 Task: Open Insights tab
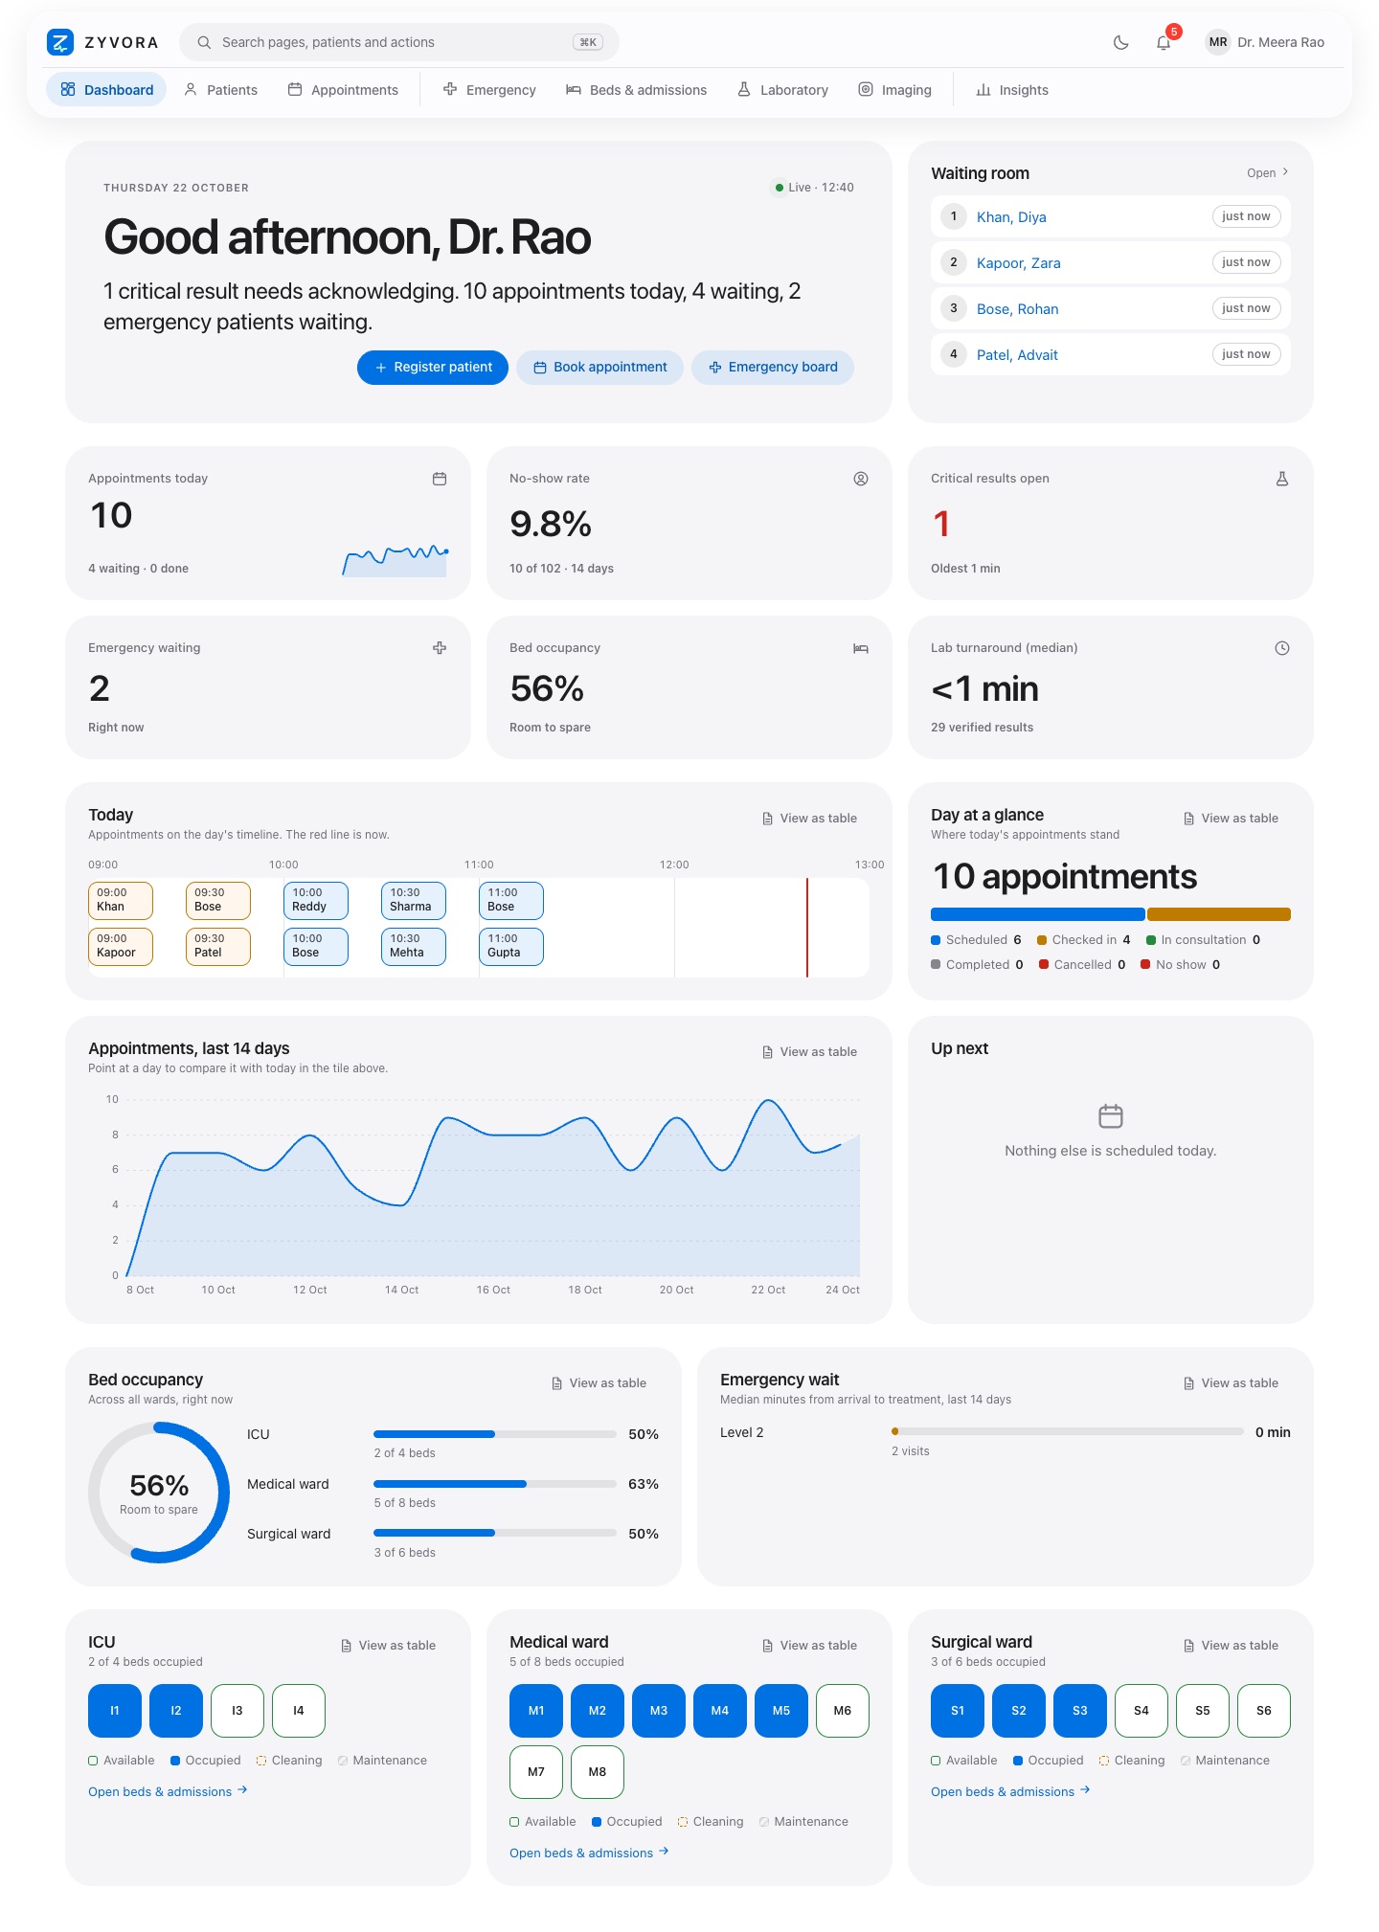[1012, 90]
